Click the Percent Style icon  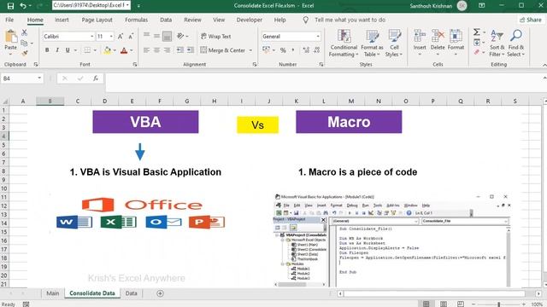click(283, 50)
